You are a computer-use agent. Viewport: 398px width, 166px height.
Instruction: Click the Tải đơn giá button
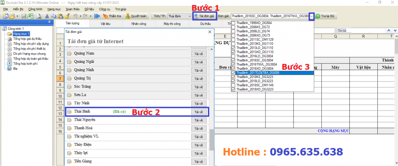(204, 16)
